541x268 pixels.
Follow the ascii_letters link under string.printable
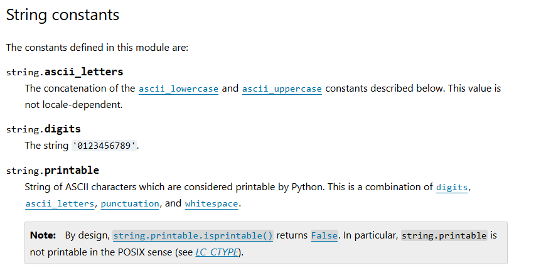[60, 204]
